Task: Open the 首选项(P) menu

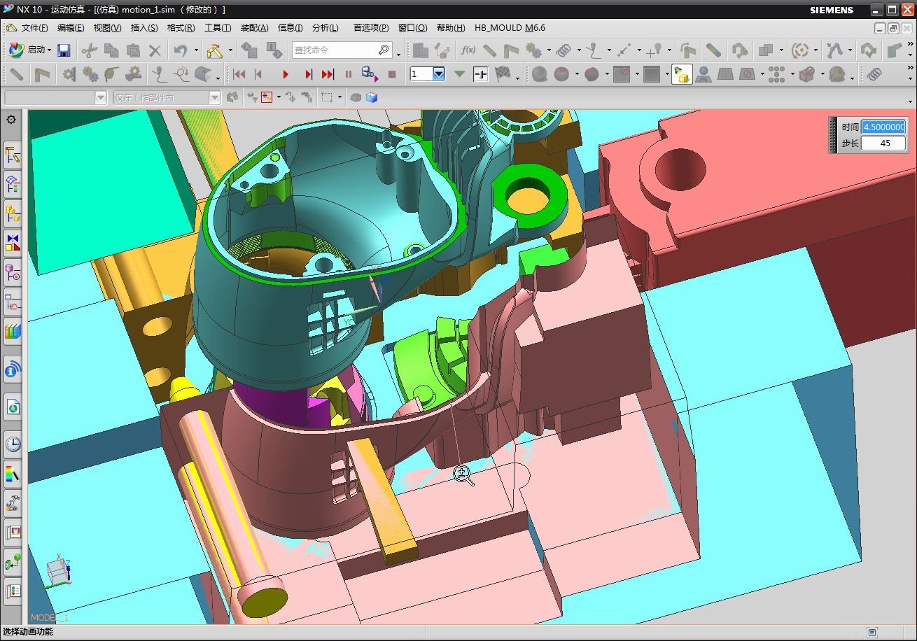Action: coord(371,28)
